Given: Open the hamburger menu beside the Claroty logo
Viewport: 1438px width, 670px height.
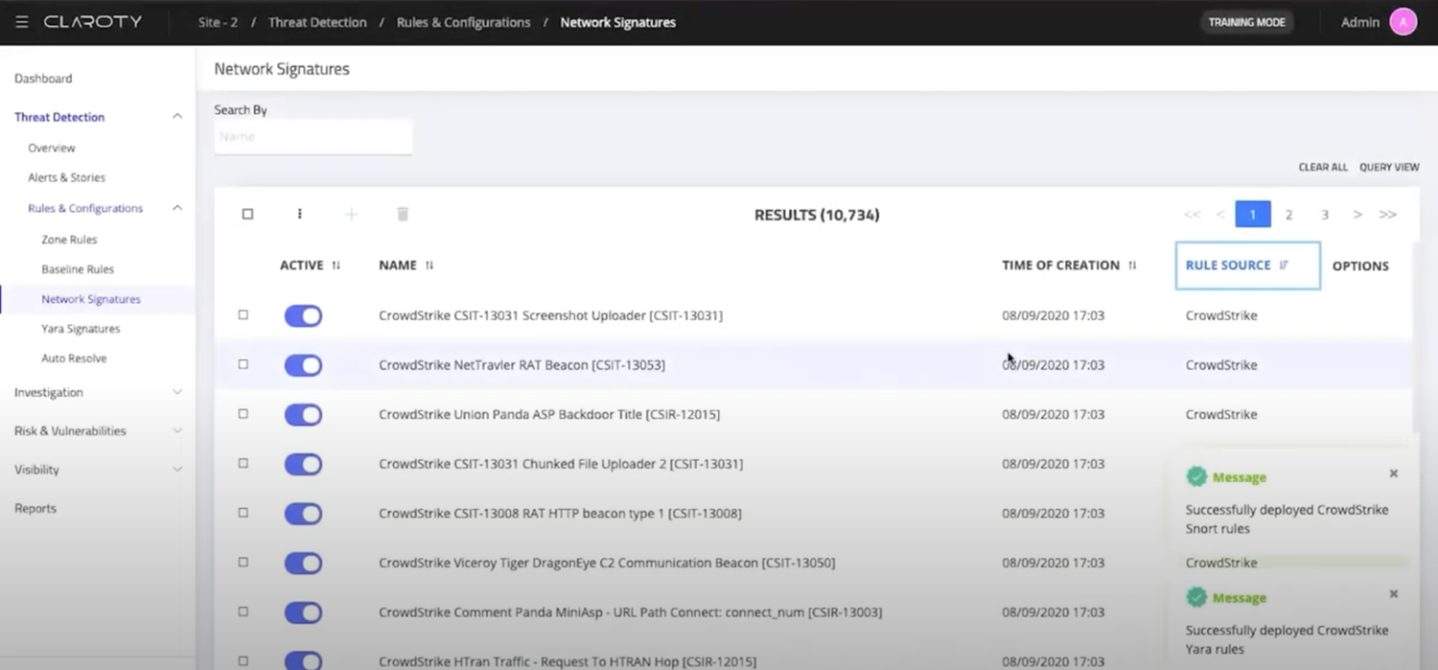Looking at the screenshot, I should coord(21,21).
